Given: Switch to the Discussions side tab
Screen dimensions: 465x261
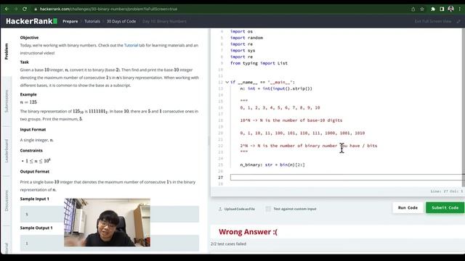Looking at the screenshot, I should (7, 200).
